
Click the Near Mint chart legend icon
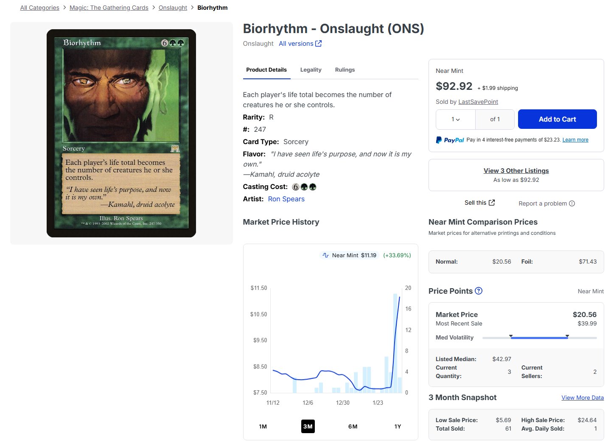pyautogui.click(x=325, y=255)
